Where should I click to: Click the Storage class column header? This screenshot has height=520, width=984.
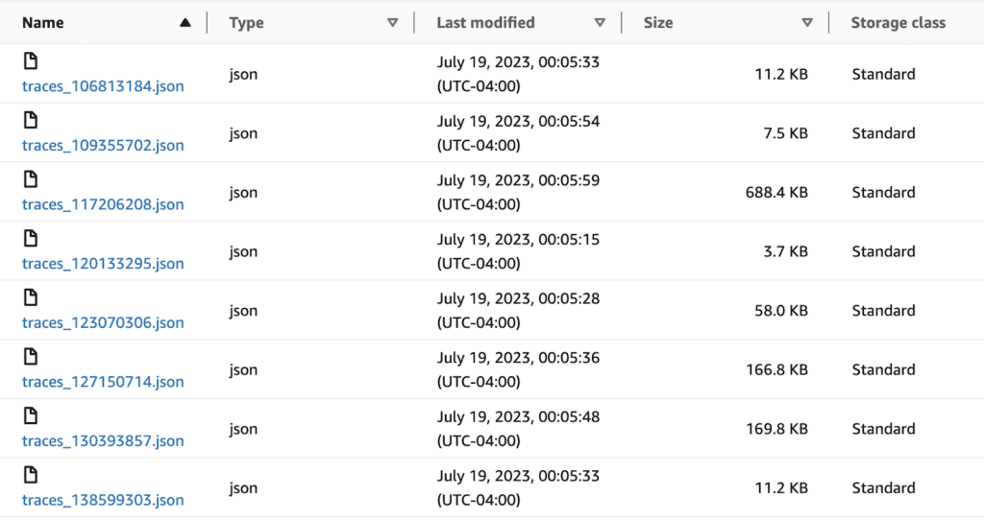898,23
